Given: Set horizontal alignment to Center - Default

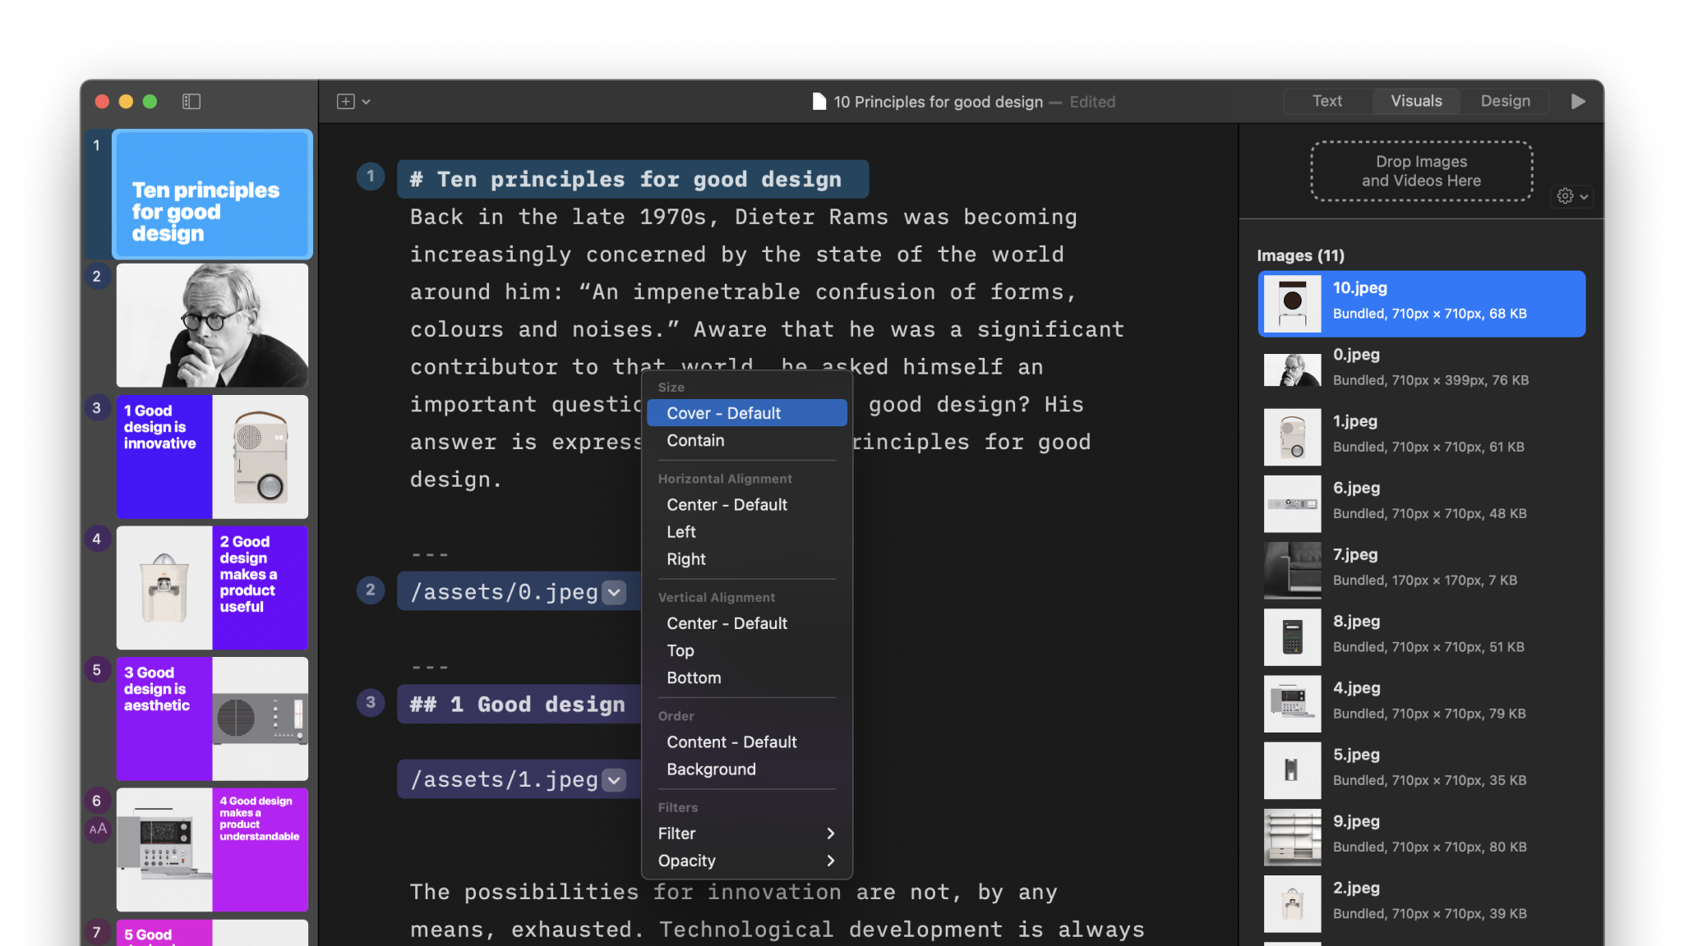Looking at the screenshot, I should coord(746,505).
